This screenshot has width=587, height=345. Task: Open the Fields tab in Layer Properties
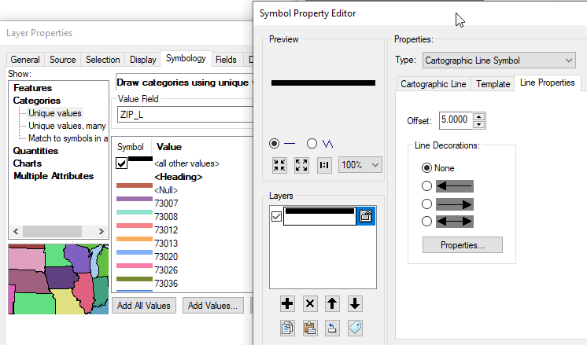click(226, 60)
